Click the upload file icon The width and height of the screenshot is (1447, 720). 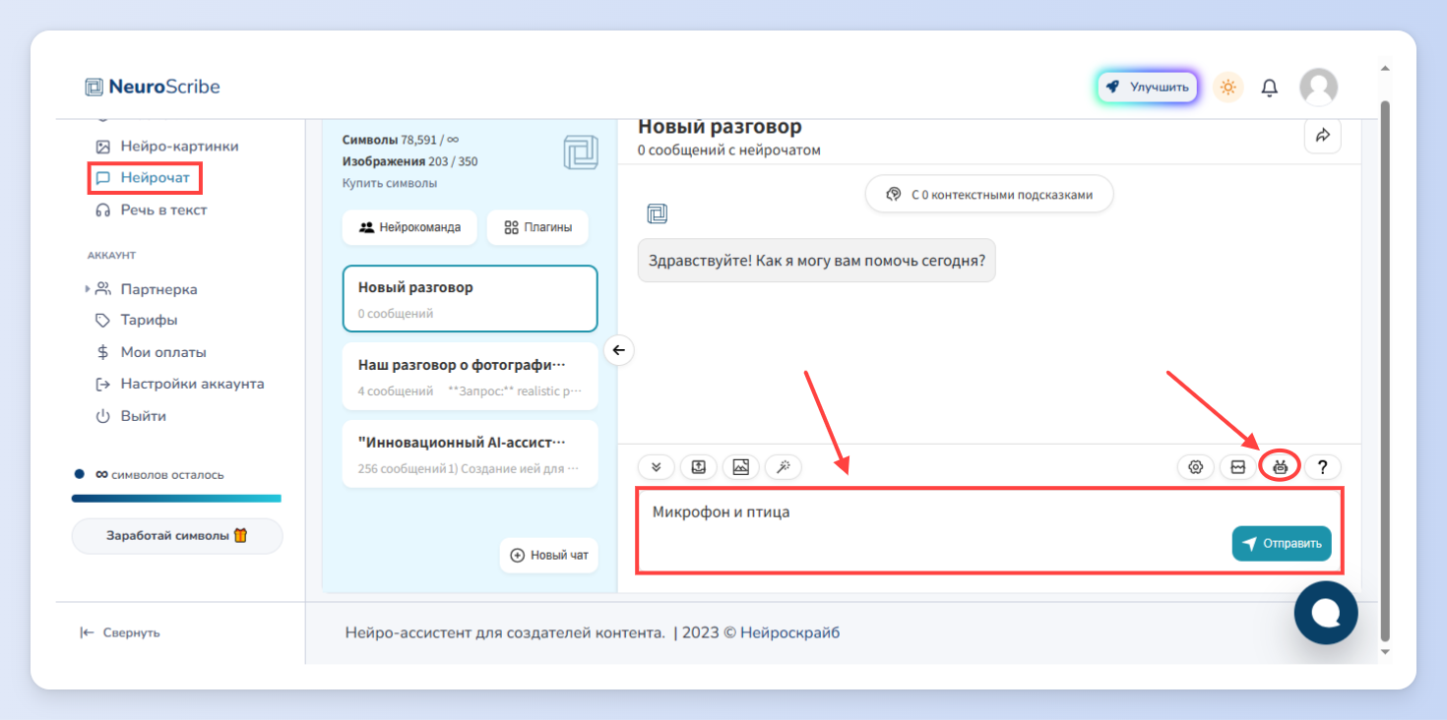pos(699,467)
